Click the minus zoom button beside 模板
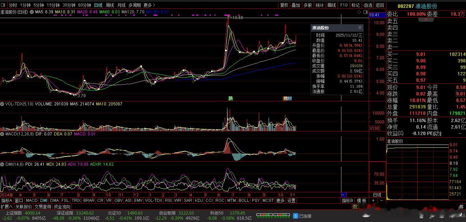Screen dimensions: 466x222 point(381,201)
